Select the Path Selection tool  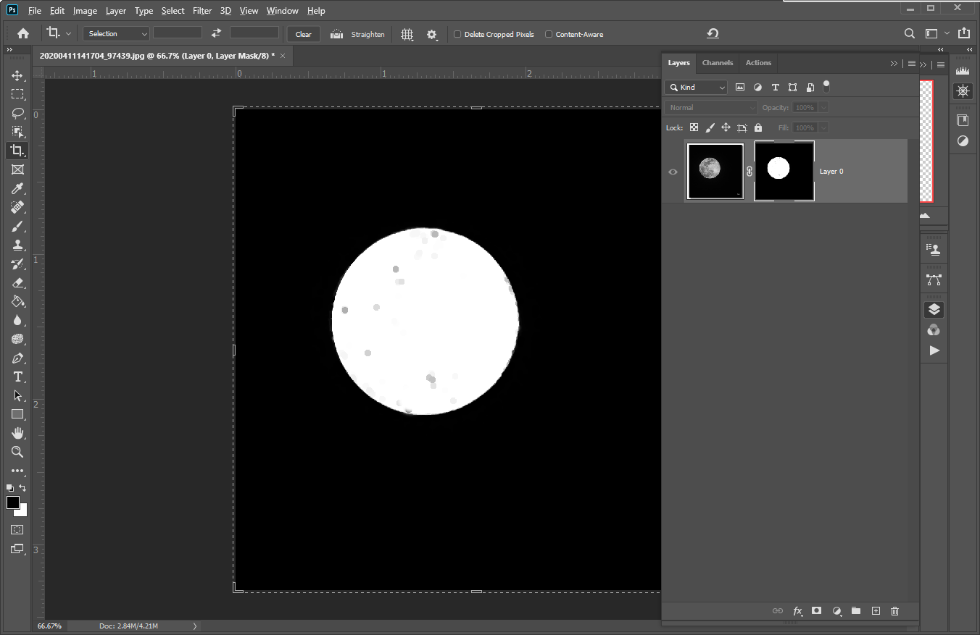17,395
